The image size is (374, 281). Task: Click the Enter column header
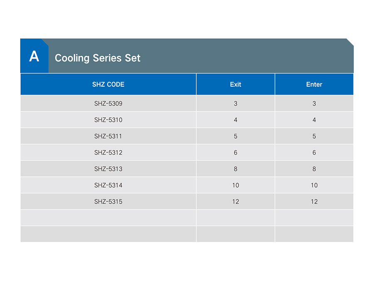click(314, 85)
